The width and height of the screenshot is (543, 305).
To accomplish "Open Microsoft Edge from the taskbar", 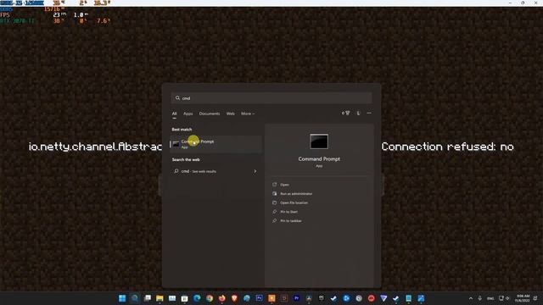I will (197, 298).
